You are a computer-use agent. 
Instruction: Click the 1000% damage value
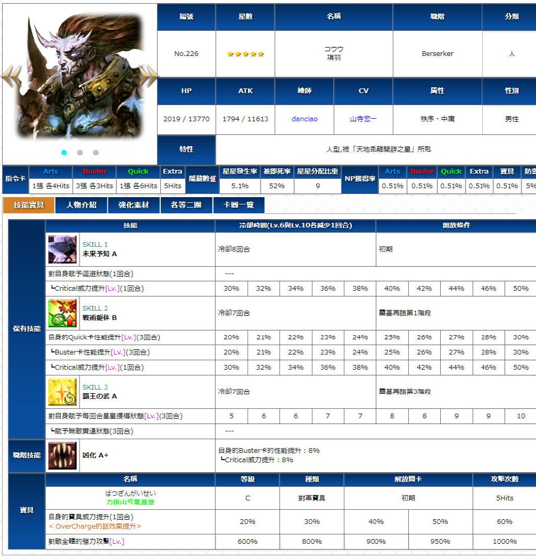[x=505, y=541]
